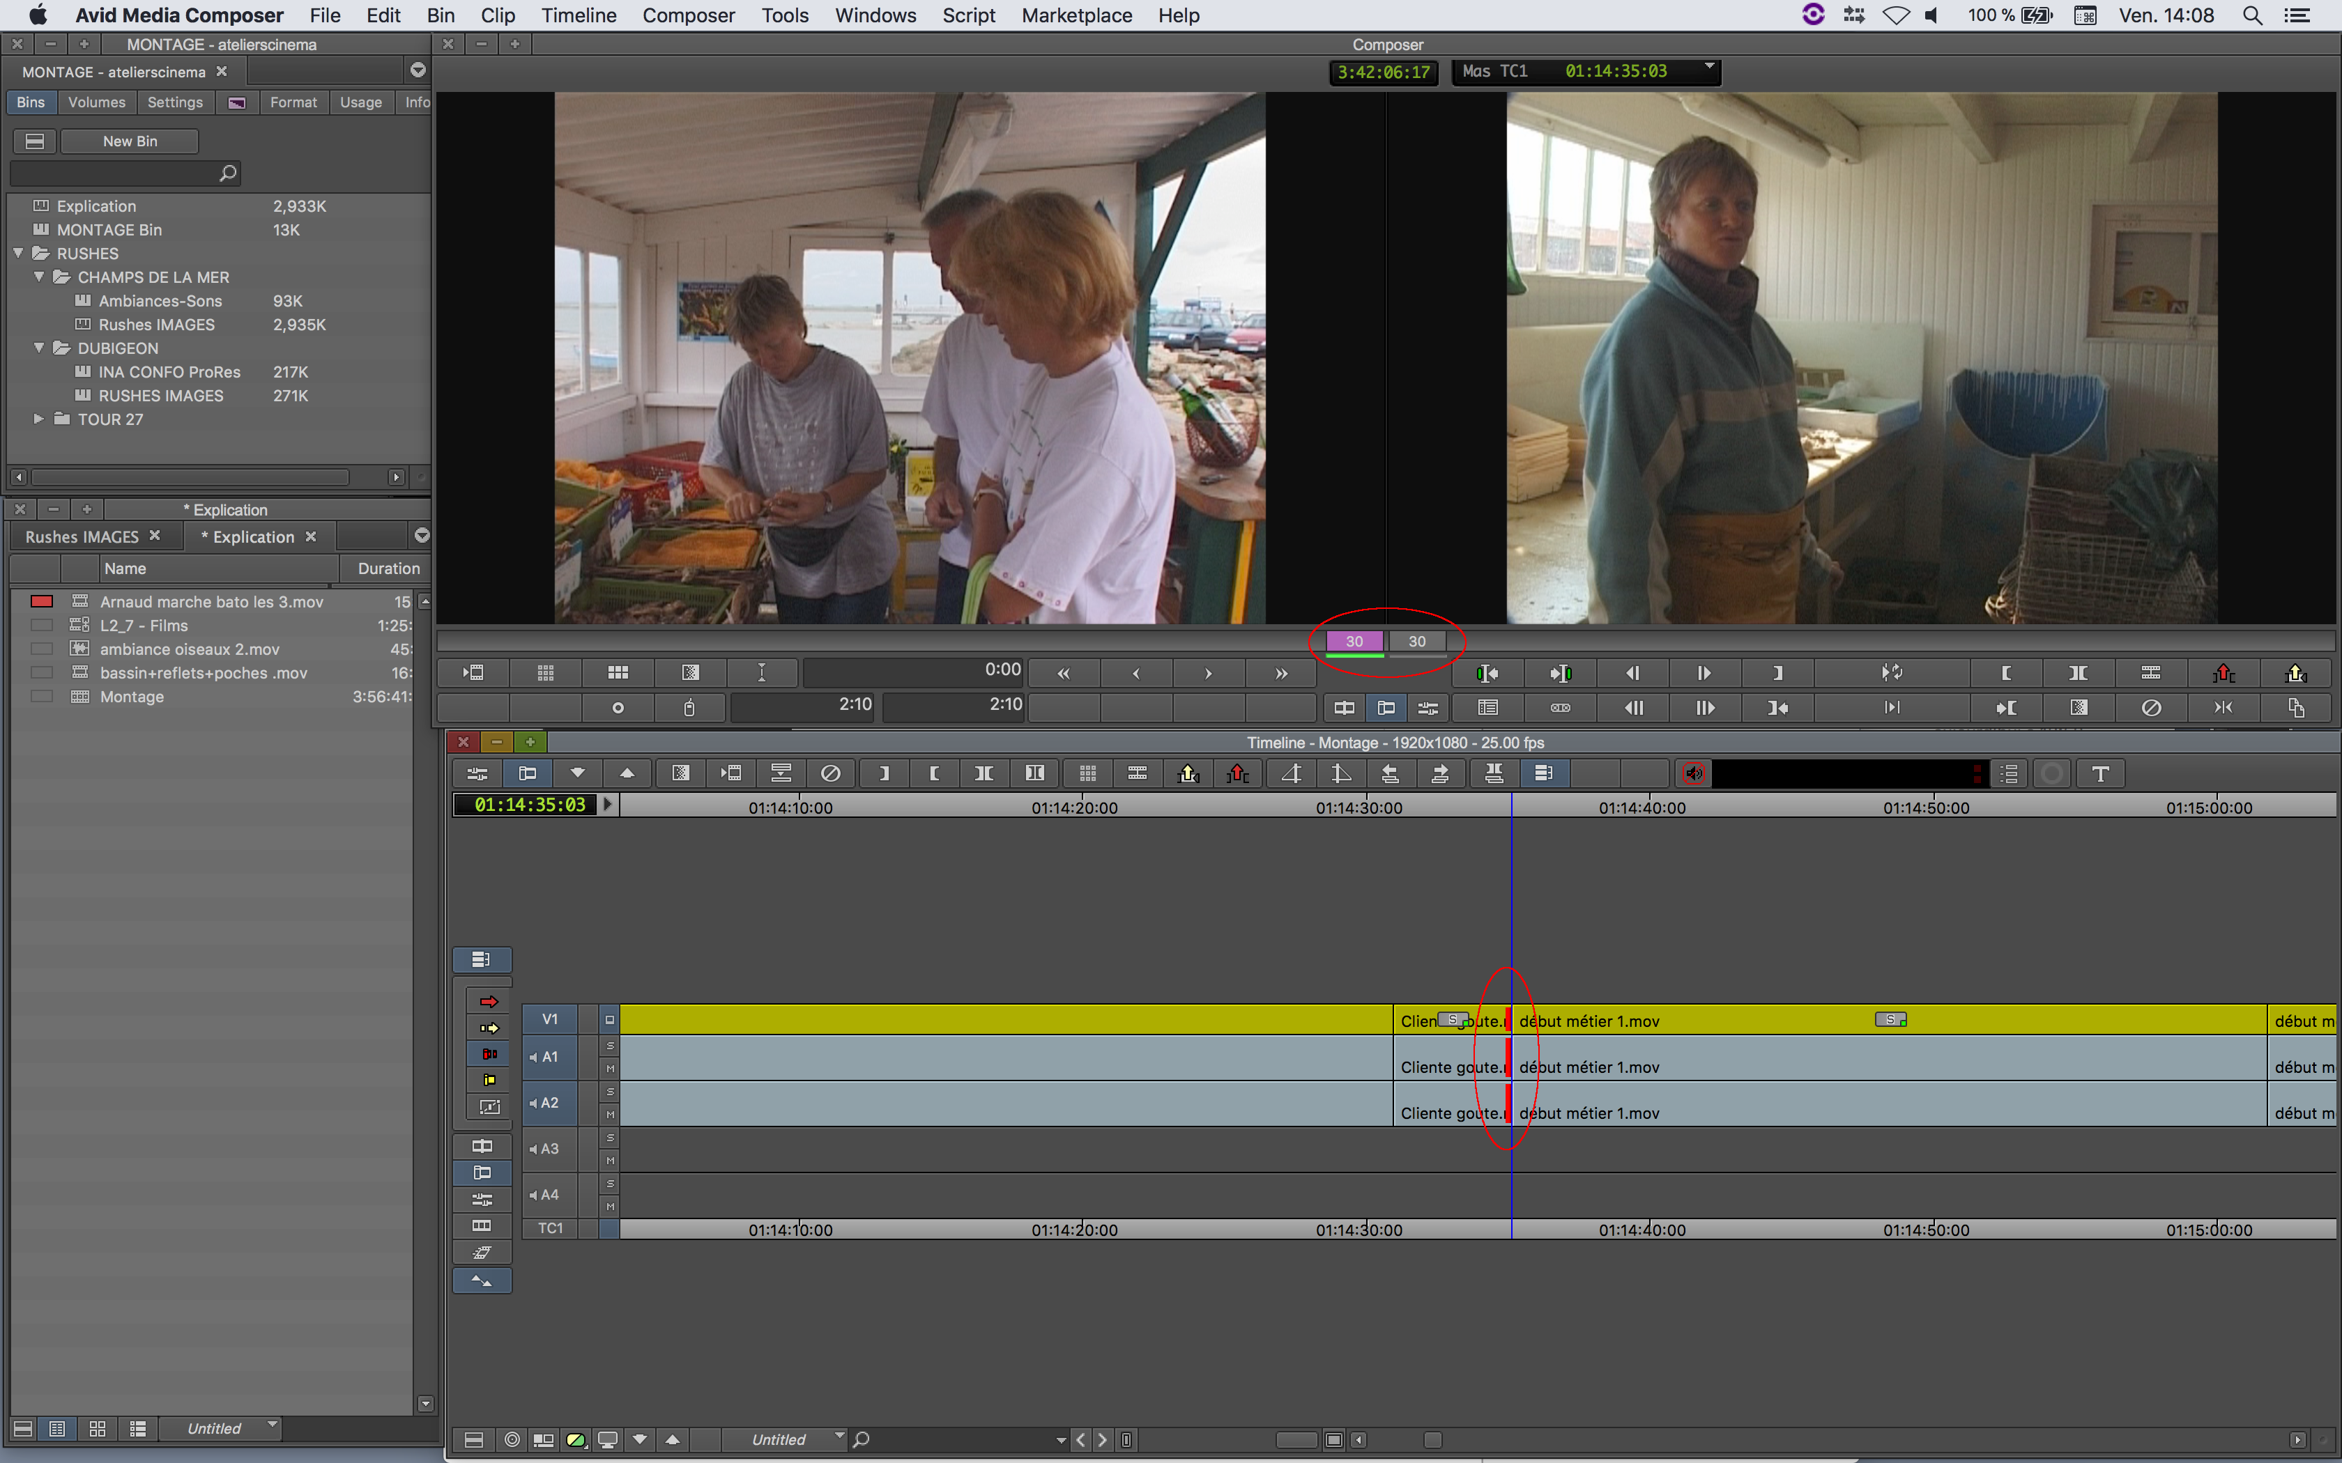
Task: Toggle the V1 video track monitor
Action: tap(610, 1020)
